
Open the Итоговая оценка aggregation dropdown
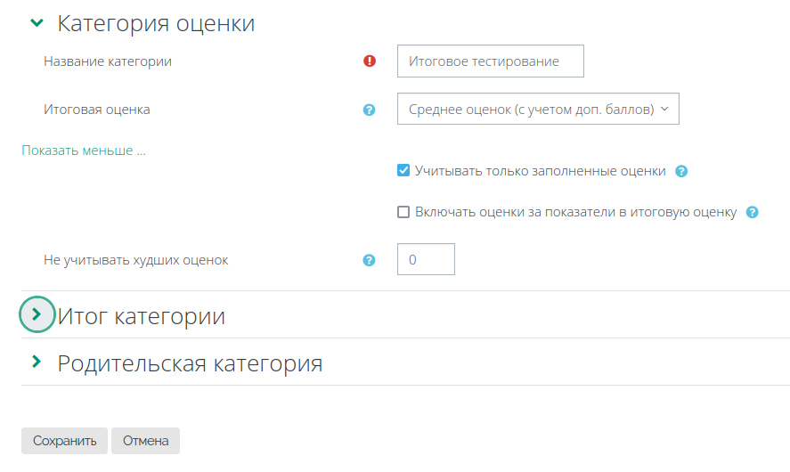[x=538, y=109]
